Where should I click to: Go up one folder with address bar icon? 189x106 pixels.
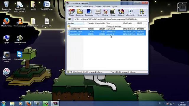point(69,19)
